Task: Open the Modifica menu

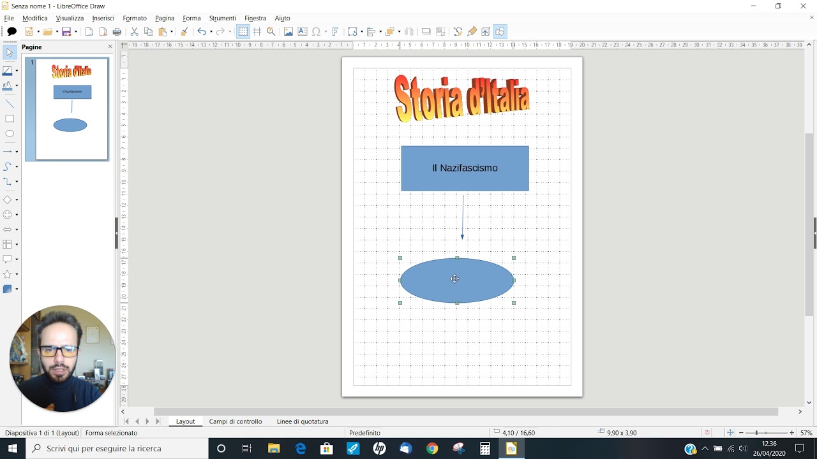Action: click(35, 18)
